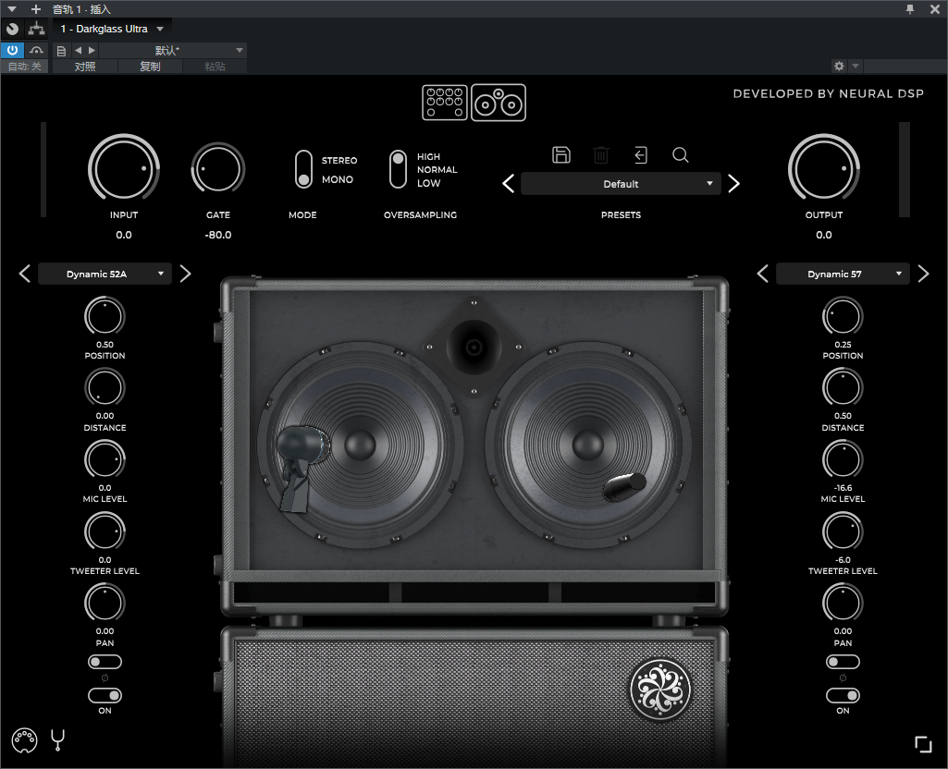Image resolution: width=948 pixels, height=769 pixels.
Task: Select the 1 - Darkglass Ultra tab
Action: pyautogui.click(x=104, y=29)
